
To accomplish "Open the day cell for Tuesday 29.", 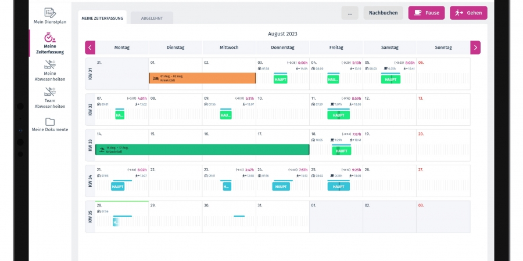I will pos(175,217).
